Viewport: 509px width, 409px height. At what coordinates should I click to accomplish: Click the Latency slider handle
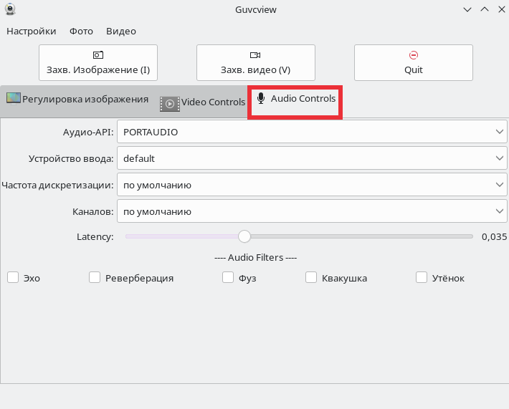pos(244,236)
